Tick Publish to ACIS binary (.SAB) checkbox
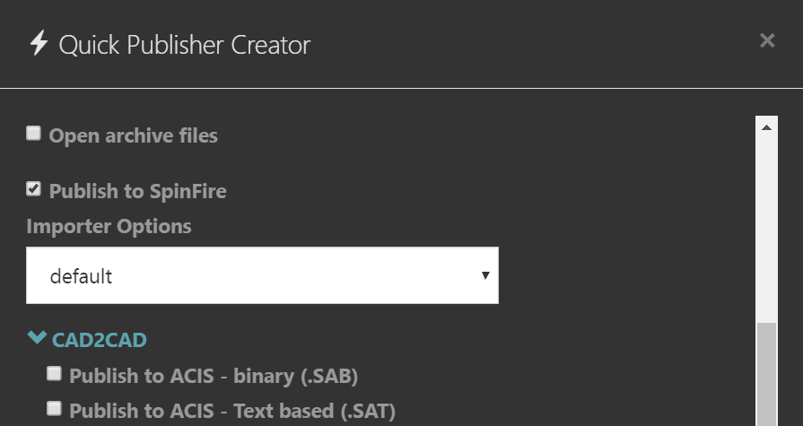The image size is (803, 426). 55,374
